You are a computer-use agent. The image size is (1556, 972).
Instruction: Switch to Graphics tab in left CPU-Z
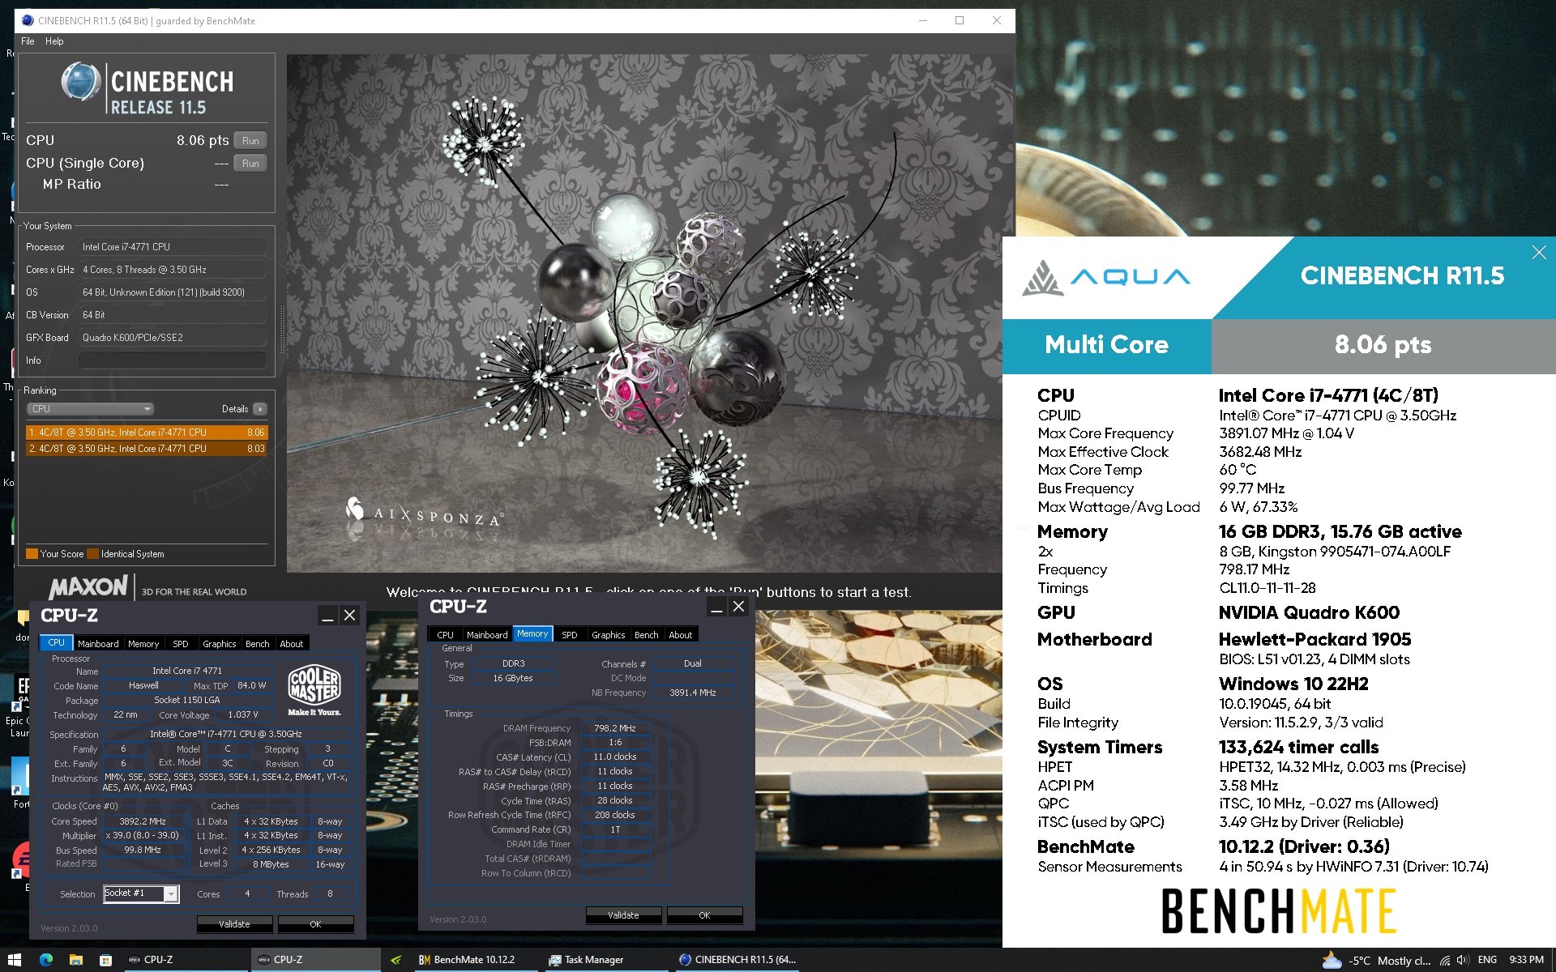pos(220,644)
